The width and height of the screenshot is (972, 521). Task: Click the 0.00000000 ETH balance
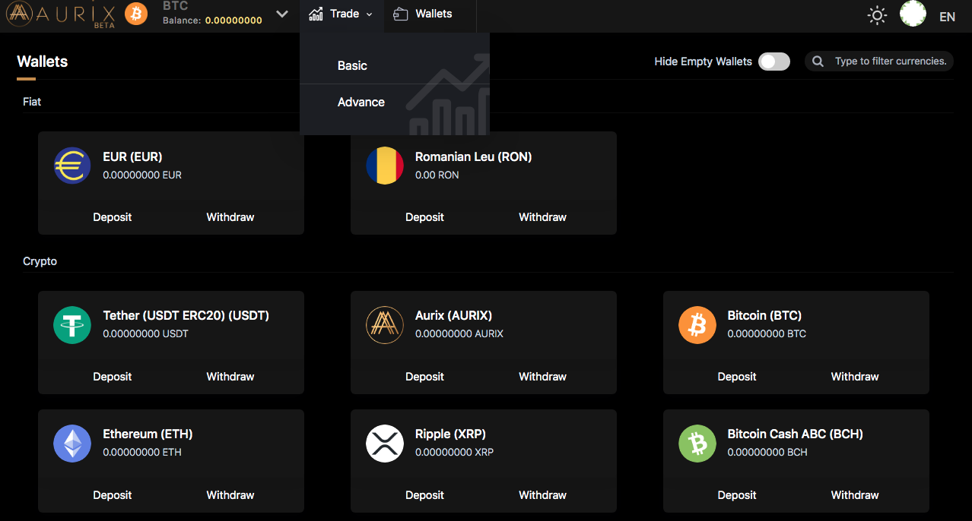(x=142, y=452)
